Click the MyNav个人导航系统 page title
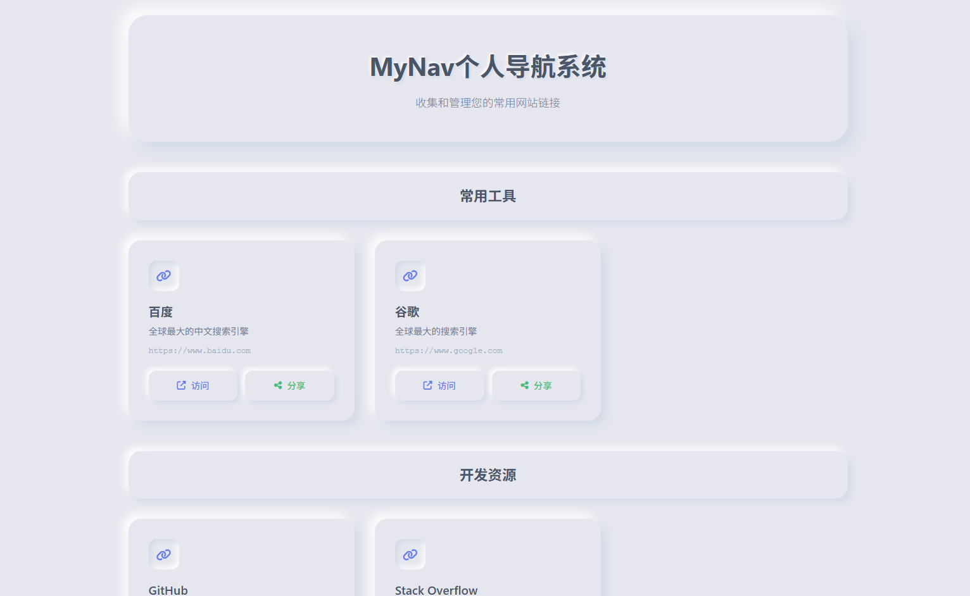This screenshot has width=970, height=596. [488, 67]
